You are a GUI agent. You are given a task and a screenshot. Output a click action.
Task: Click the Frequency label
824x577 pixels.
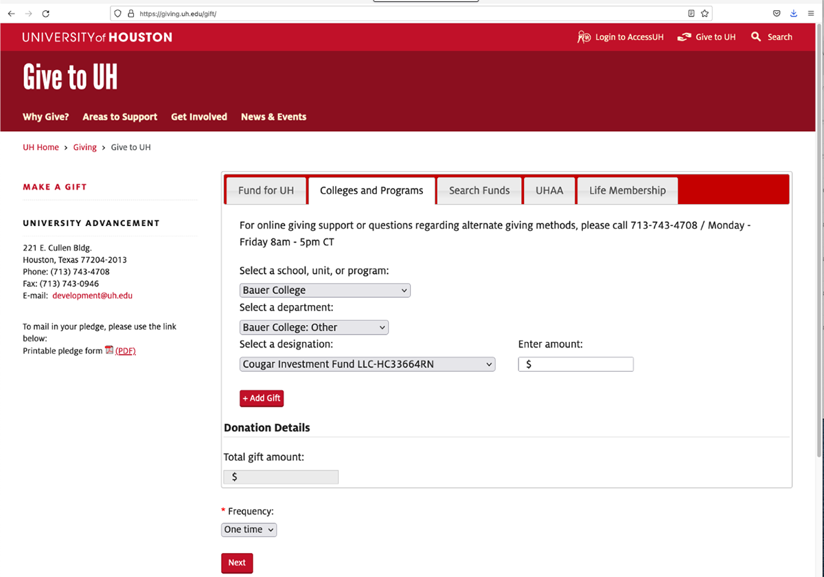tap(251, 512)
